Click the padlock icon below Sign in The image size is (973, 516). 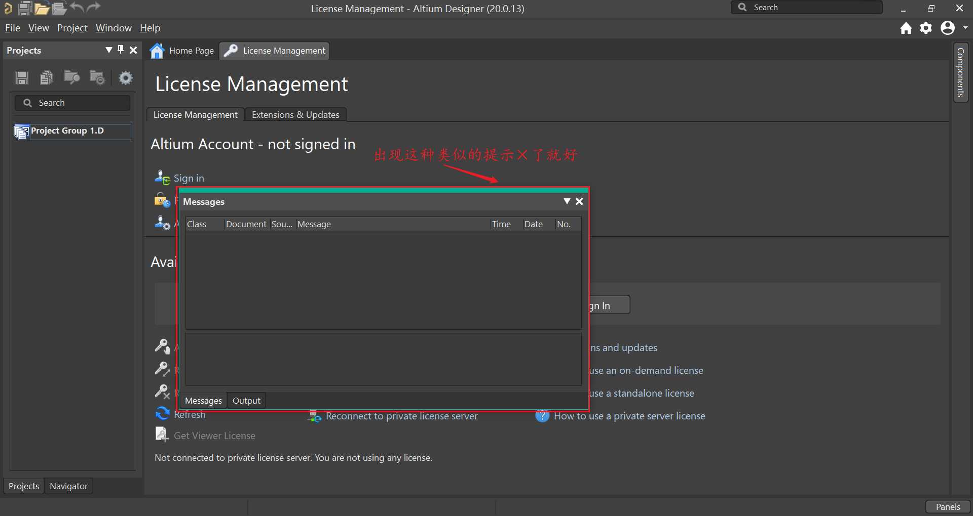pos(162,200)
